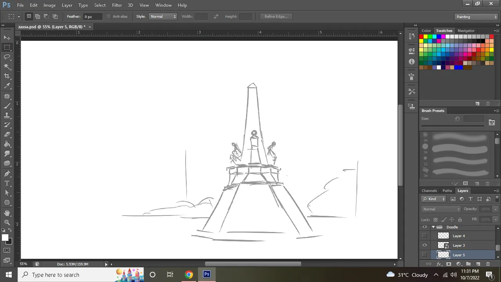
Task: Collapse the Doodle group triangle
Action: tap(433, 227)
